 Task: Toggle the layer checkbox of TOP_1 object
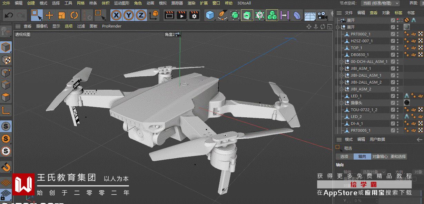[393, 48]
